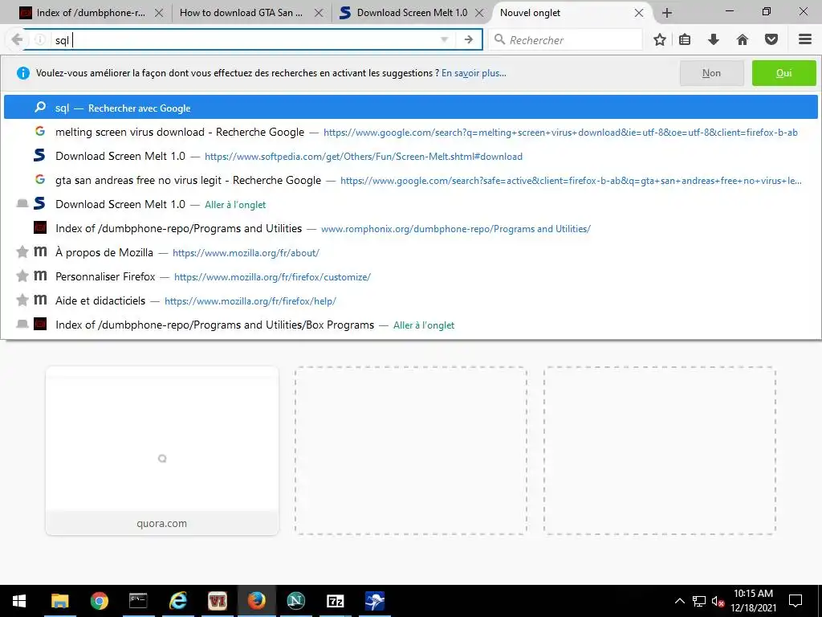Select sql — Rechercher avec Google suggestion
Viewport: 822px width, 617px height.
410,108
